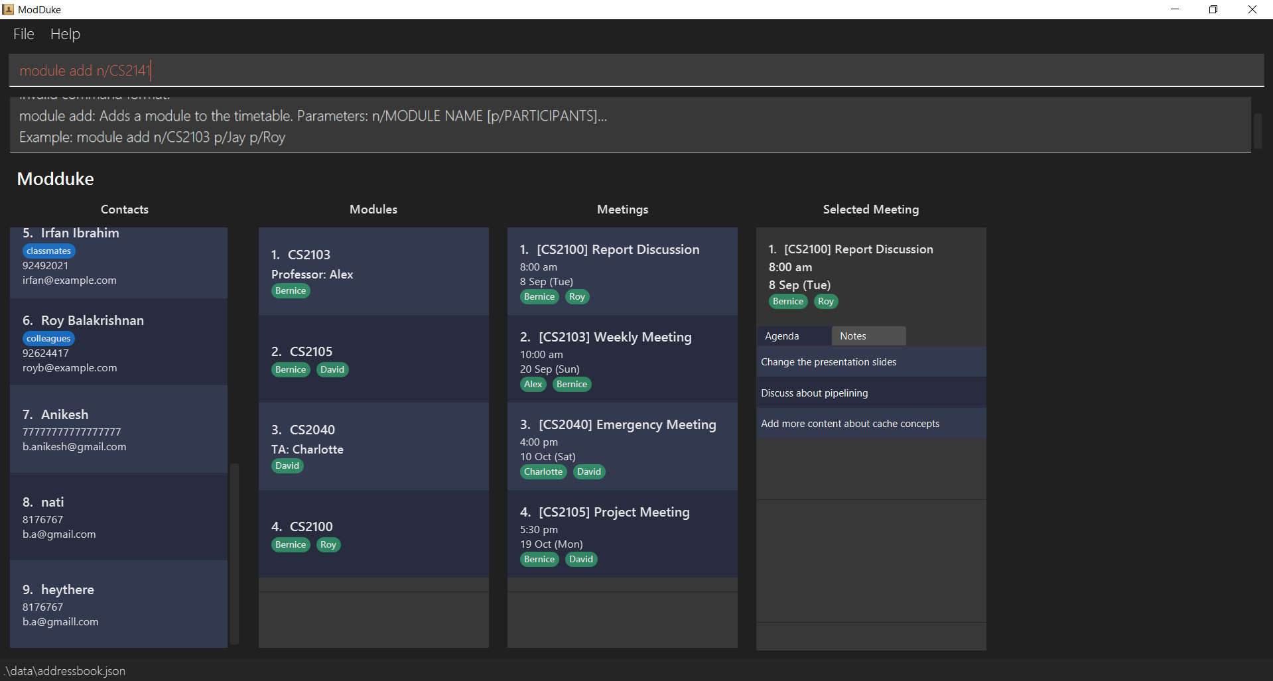Viewport: 1273px width, 681px height.
Task: Maximize or restore the ModDuke window
Action: click(x=1213, y=9)
